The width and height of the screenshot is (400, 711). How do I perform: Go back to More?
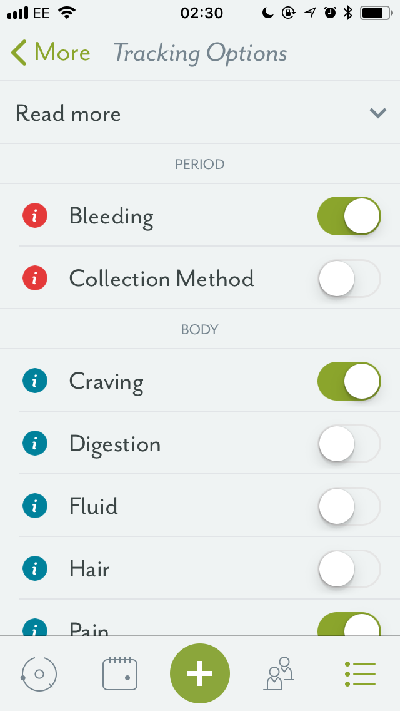(x=51, y=53)
